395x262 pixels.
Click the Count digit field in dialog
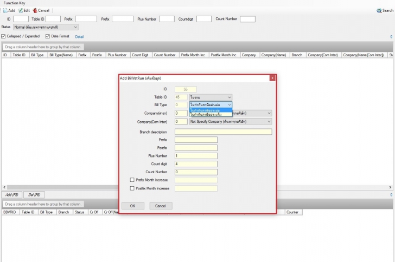(x=196, y=164)
